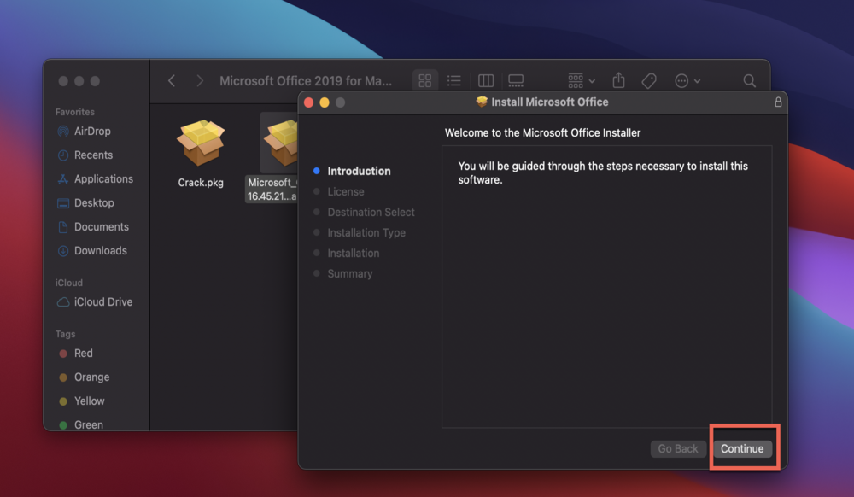The height and width of the screenshot is (497, 854).
Task: Switch Finder to column view
Action: tap(486, 81)
